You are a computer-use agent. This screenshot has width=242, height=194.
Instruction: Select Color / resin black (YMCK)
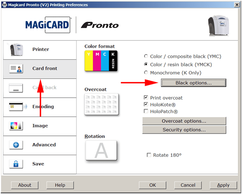click(x=178, y=64)
